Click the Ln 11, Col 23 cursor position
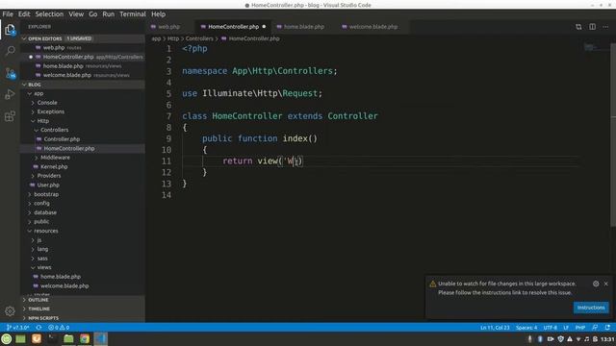 [x=495, y=327]
